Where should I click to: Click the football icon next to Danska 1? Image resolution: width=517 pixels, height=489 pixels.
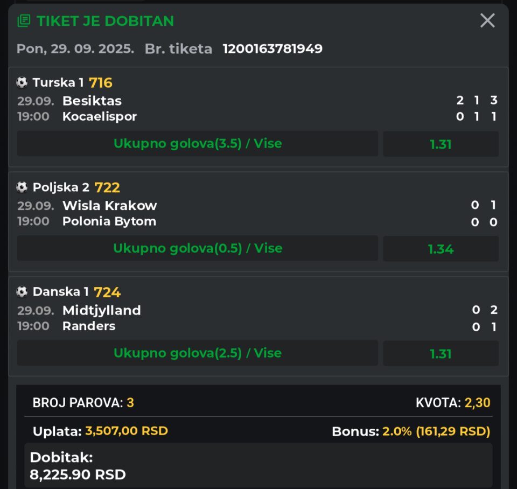point(22,292)
